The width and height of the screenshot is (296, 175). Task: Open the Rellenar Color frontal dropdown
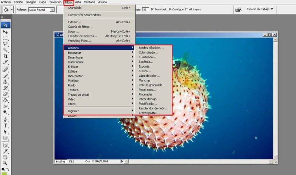pos(41,10)
